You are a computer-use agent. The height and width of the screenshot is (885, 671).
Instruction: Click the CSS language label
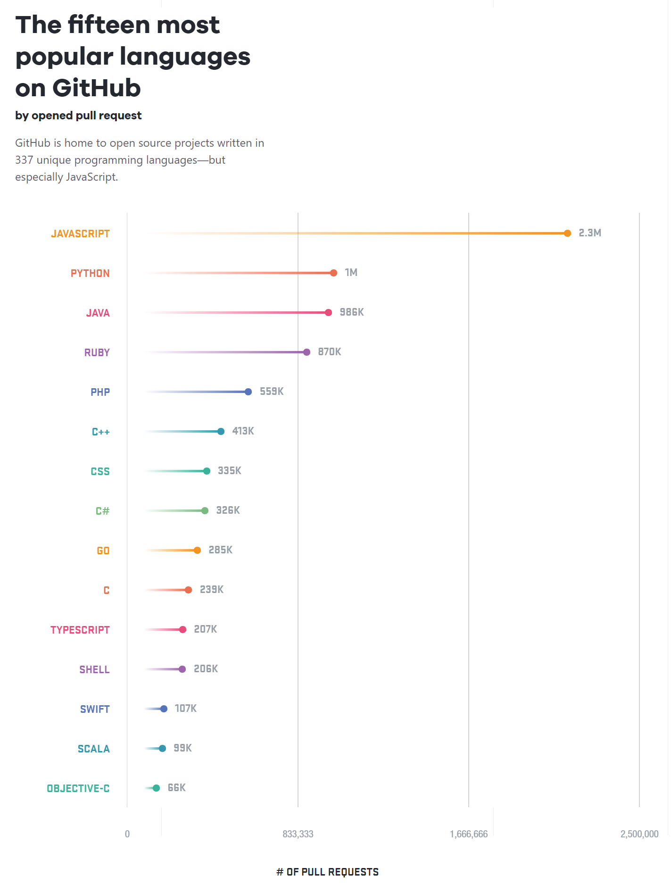(x=100, y=471)
